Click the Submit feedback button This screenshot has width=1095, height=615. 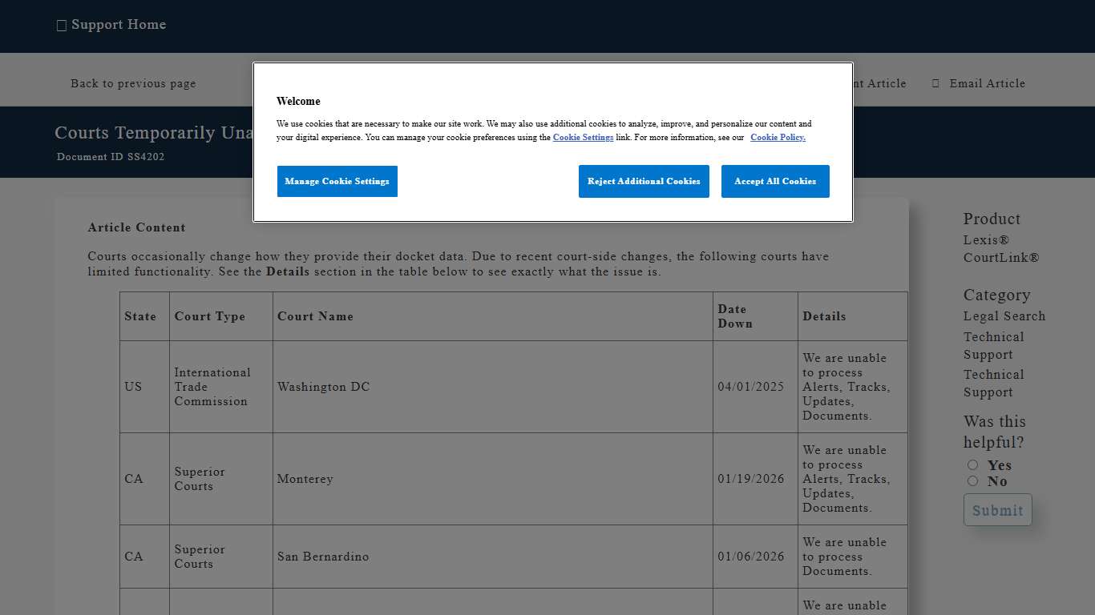(997, 510)
